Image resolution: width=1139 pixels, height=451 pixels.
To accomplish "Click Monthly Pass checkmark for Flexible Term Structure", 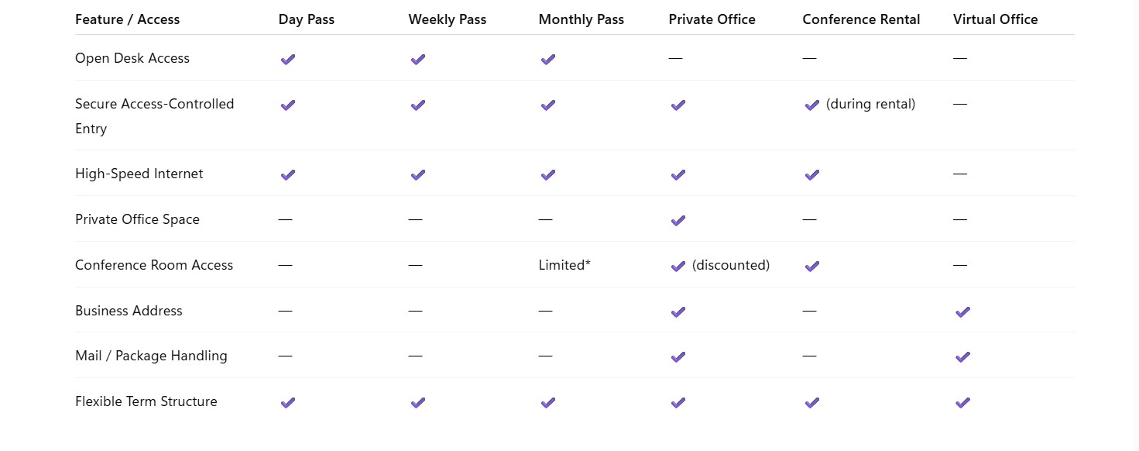I will (548, 402).
